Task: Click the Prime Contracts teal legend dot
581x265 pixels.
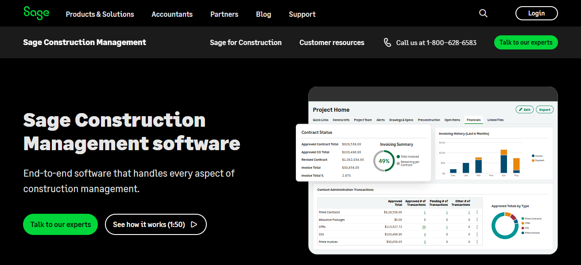Action: (x=523, y=219)
